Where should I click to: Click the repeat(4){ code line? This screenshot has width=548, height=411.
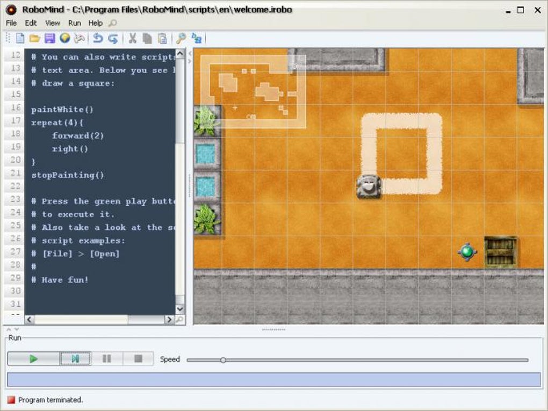pos(57,122)
